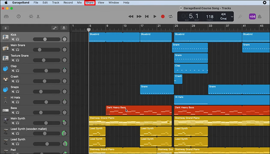Open Smart Controls dial button
Viewport: 270px width, 154px height.
31,17
